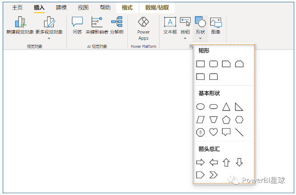Image resolution: width=296 pixels, height=195 pixels.
Task: Insert a left arrow shape
Action: (213, 162)
